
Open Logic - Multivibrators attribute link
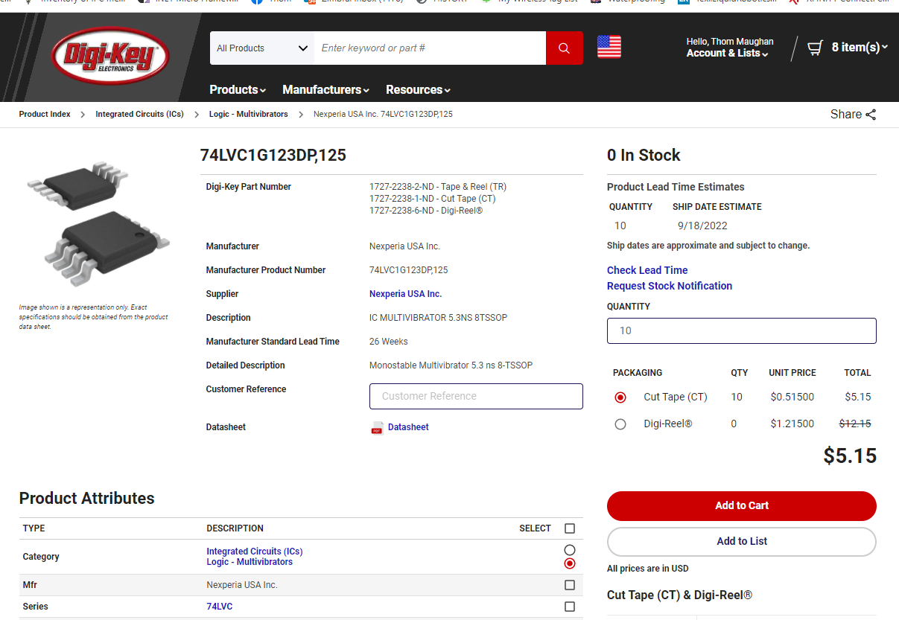pos(250,562)
